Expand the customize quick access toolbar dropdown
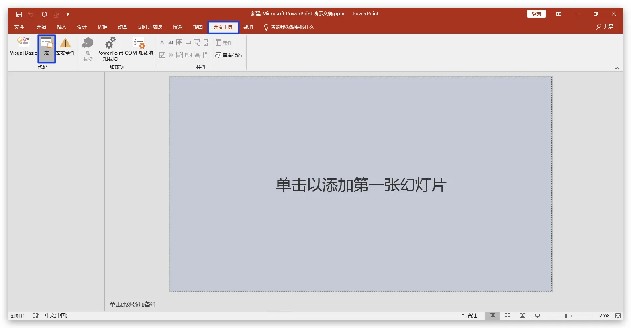This screenshot has width=631, height=328. pyautogui.click(x=68, y=14)
